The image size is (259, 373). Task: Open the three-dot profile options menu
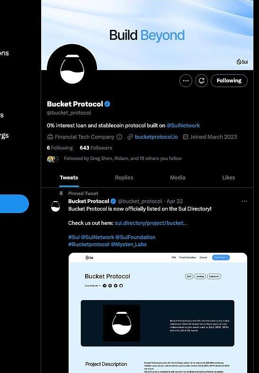point(186,80)
